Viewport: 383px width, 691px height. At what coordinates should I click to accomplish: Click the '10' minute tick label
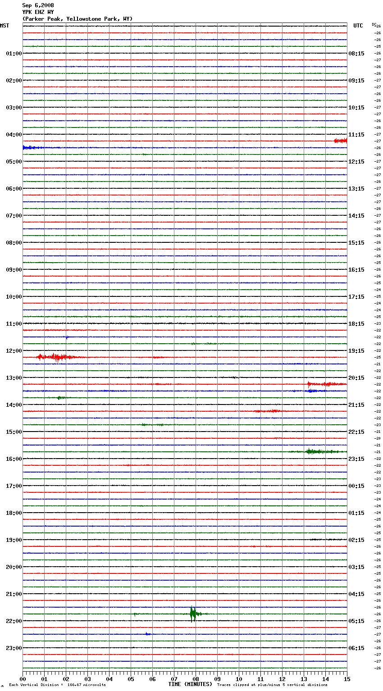[x=239, y=679]
